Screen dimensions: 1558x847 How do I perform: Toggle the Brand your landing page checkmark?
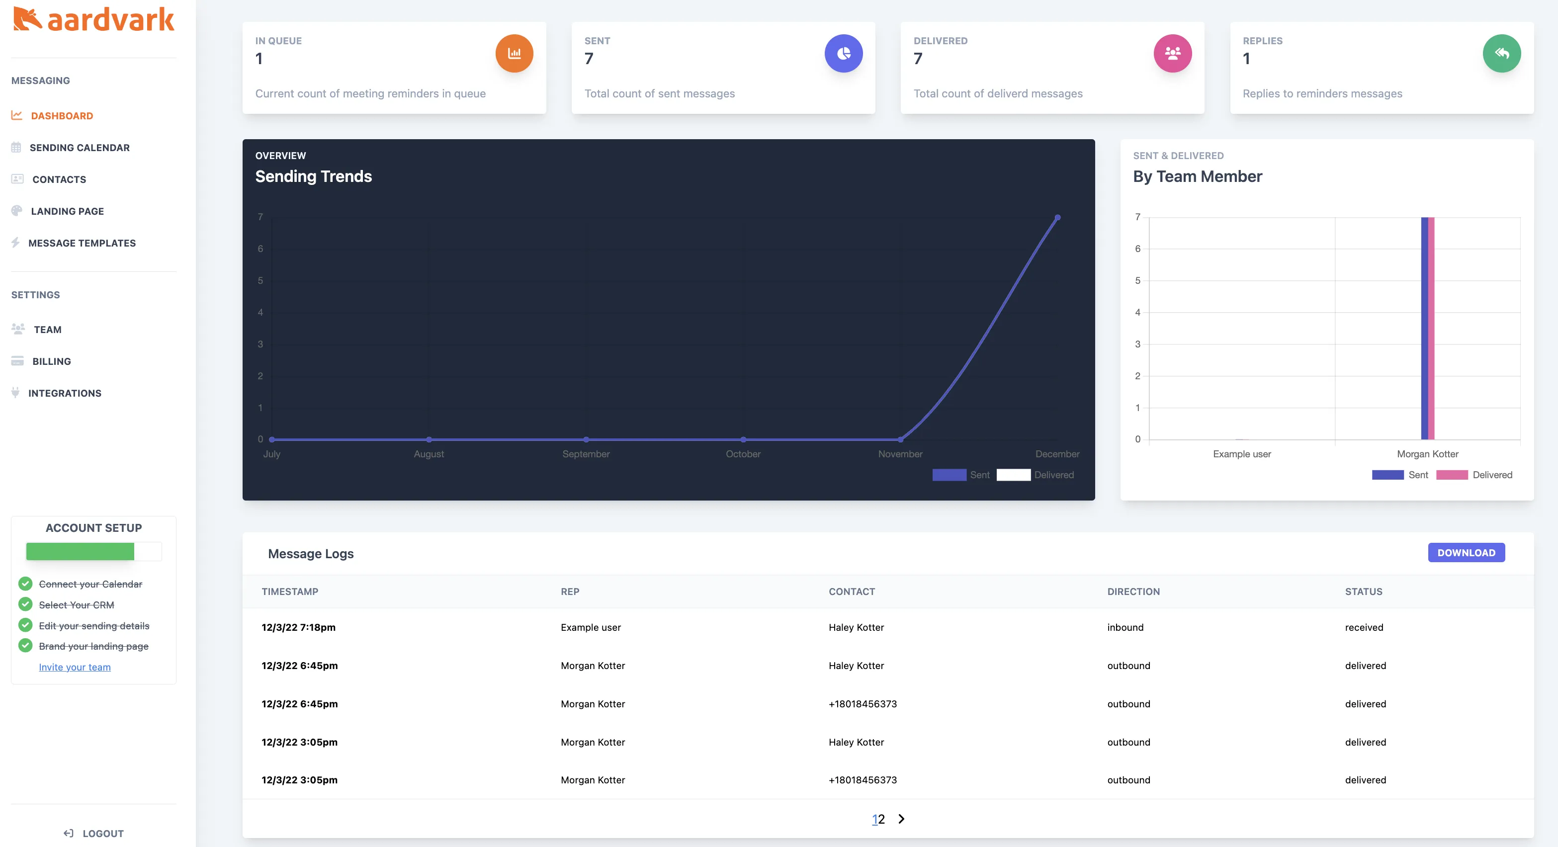click(x=25, y=645)
